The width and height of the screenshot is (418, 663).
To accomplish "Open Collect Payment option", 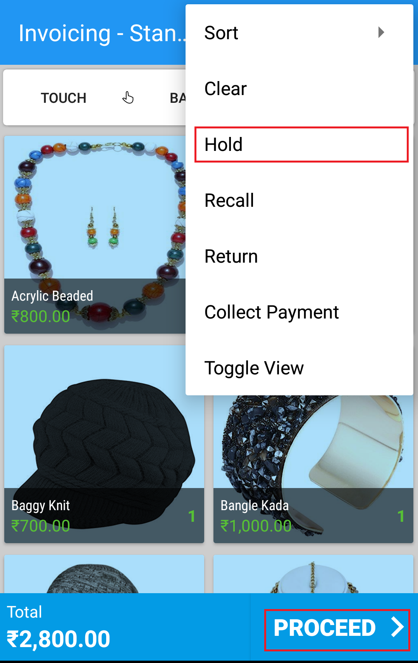I will (299, 312).
